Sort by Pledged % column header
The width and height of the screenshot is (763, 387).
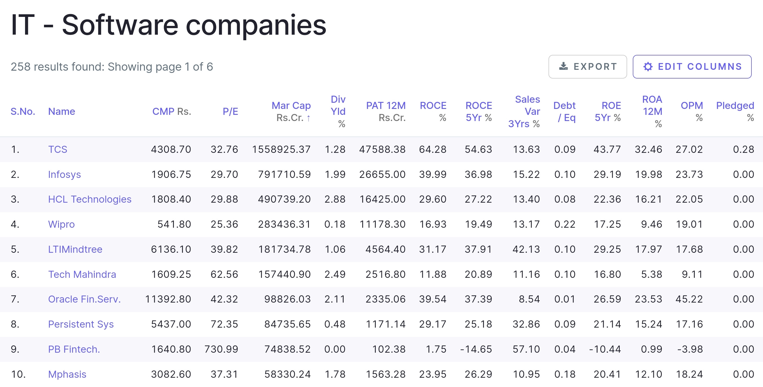coord(735,111)
